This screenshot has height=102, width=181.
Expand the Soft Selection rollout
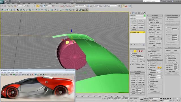(x=138, y=72)
